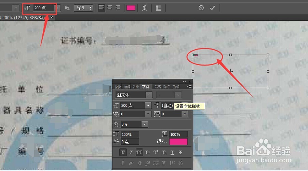
Task: Toggle fractions ½ button
Action: click(x=180, y=163)
